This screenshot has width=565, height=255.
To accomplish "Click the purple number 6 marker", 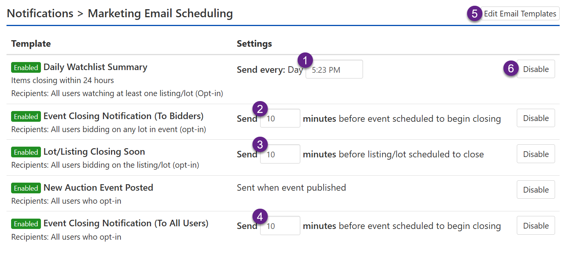I will [511, 69].
